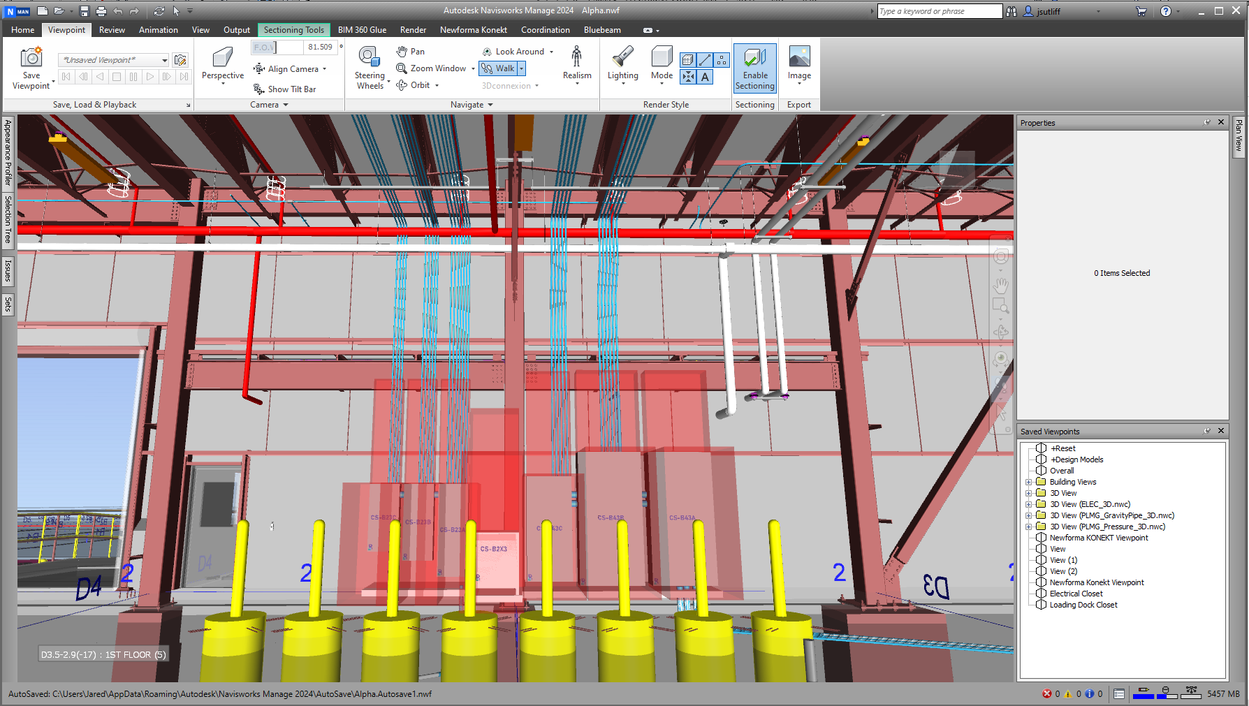
Task: Expand the Building Views folder
Action: pos(1028,482)
